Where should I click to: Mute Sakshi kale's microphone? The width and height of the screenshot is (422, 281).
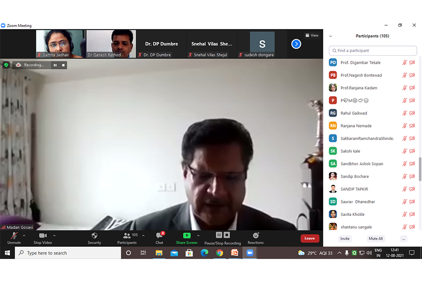[x=404, y=151]
